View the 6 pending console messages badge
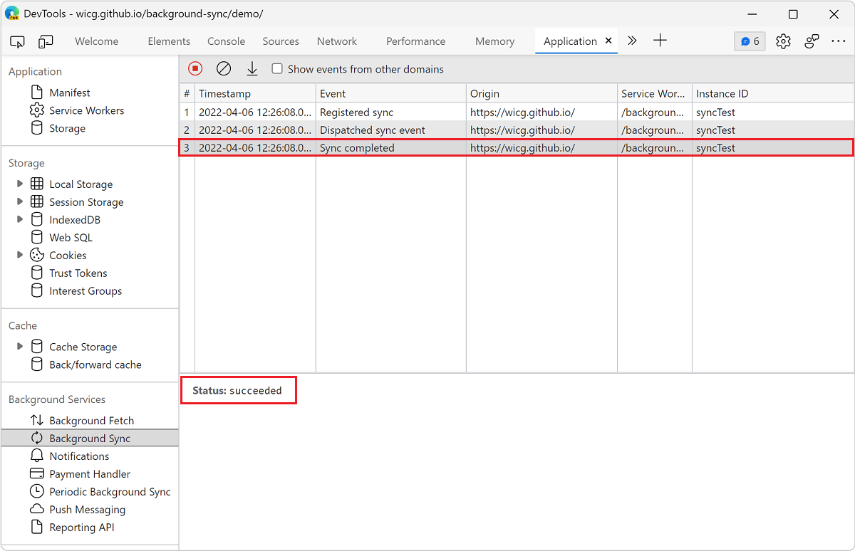Screen dimensions: 855x551 (749, 41)
